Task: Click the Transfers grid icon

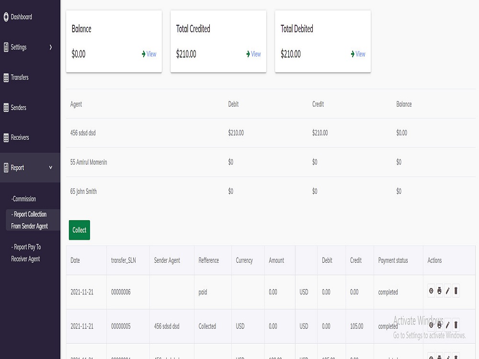Action: tap(6, 78)
